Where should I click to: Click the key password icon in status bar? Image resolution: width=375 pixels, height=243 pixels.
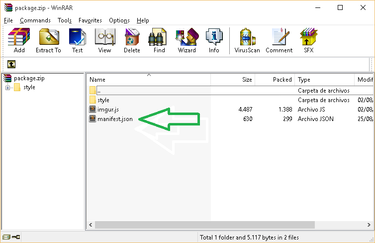[16, 237]
